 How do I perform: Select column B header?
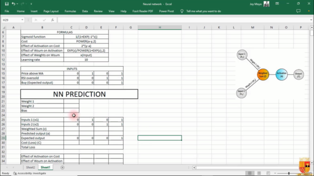(42, 27)
